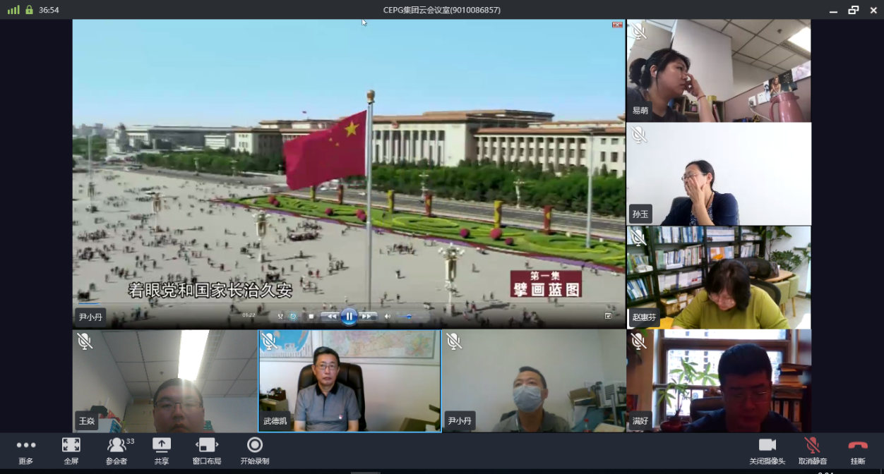Unmute microphone via 取消静音
This screenshot has width=884, height=474.
coord(812,451)
